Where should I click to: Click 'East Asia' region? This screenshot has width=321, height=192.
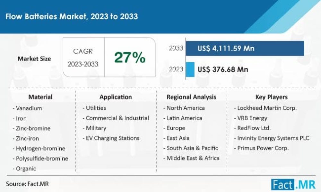click(x=178, y=138)
